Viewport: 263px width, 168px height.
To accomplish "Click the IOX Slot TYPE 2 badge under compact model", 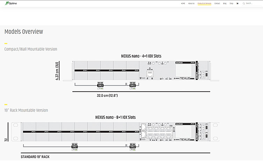I will coord(133,85).
